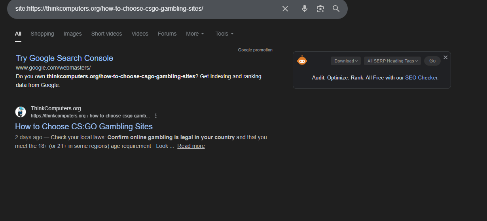Click the Read more link in snippet
487x221 pixels.
click(x=191, y=146)
